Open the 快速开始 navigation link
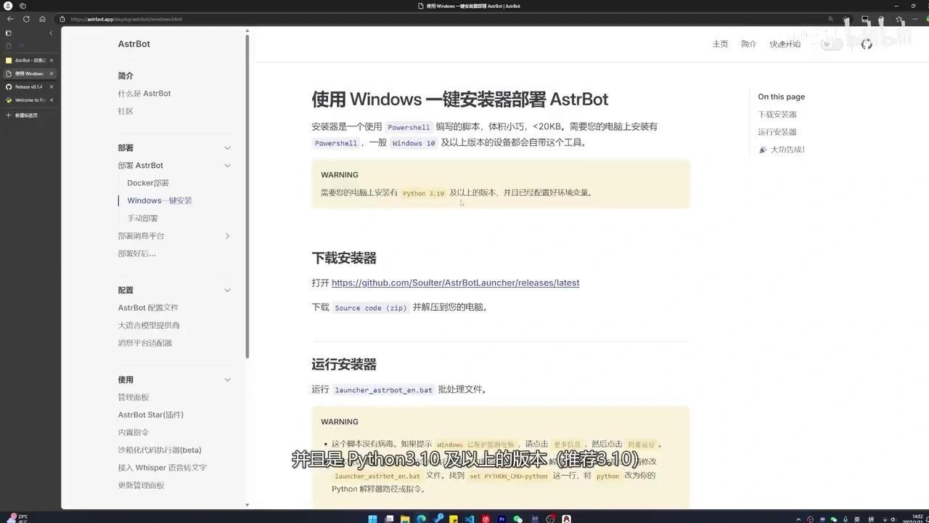 pos(785,44)
